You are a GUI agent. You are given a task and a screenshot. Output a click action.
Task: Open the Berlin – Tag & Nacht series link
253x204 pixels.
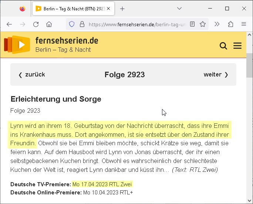(63, 50)
